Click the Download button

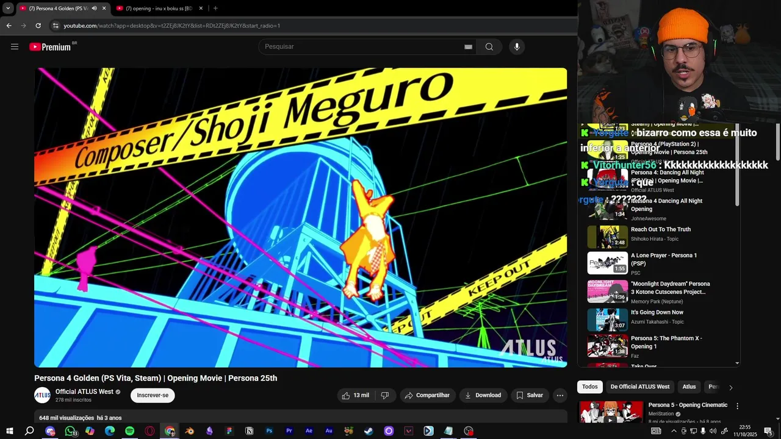click(483, 395)
